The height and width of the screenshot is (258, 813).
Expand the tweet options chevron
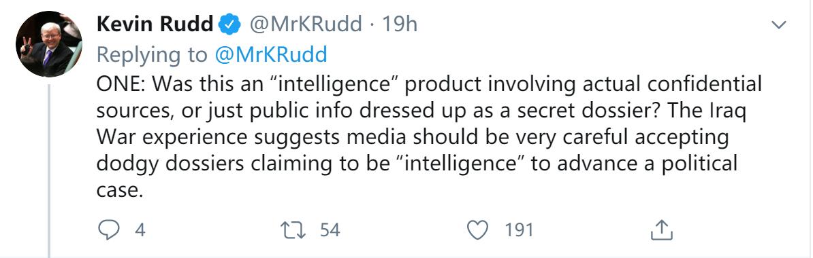click(x=779, y=25)
